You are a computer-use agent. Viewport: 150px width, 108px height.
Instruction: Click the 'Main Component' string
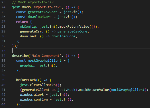pyautogui.click(x=46, y=56)
